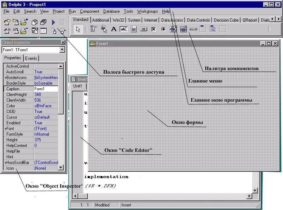This screenshot has width=283, height=210.
Task: Close the Object Inspector window
Action: [63, 42]
